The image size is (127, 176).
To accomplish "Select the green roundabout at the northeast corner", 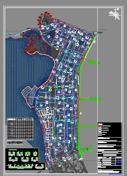I will click(x=95, y=33).
